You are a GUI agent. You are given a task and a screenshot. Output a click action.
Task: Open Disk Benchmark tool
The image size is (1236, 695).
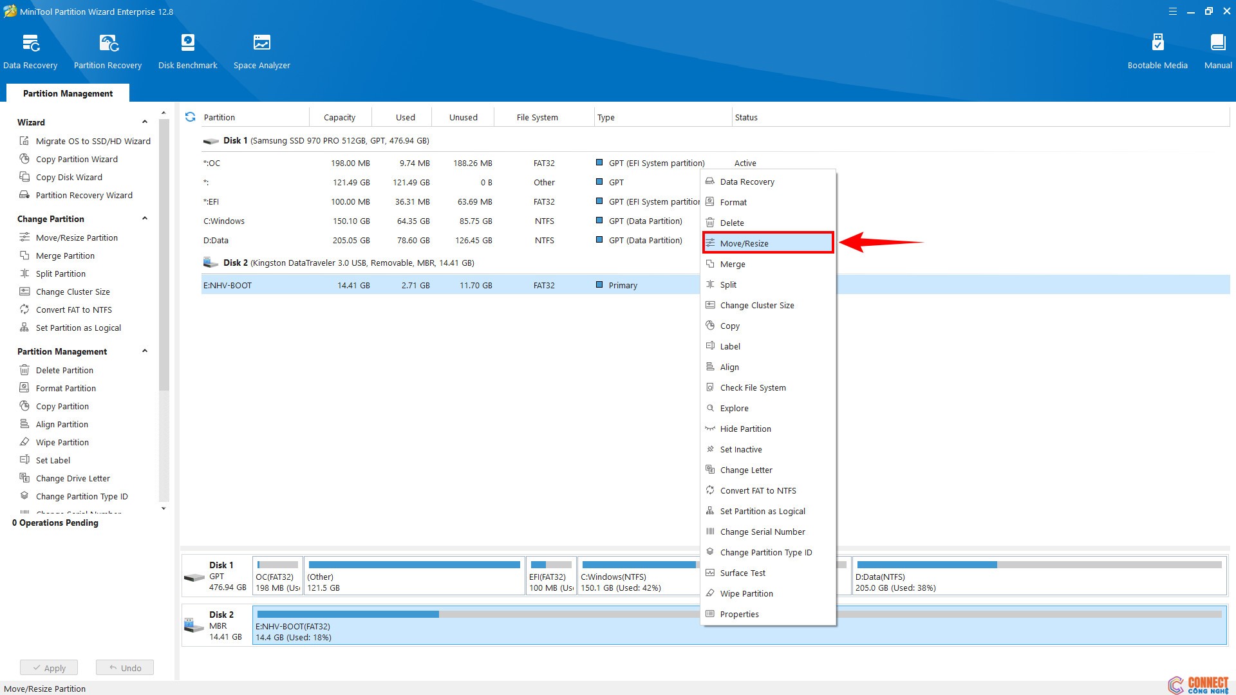[187, 51]
